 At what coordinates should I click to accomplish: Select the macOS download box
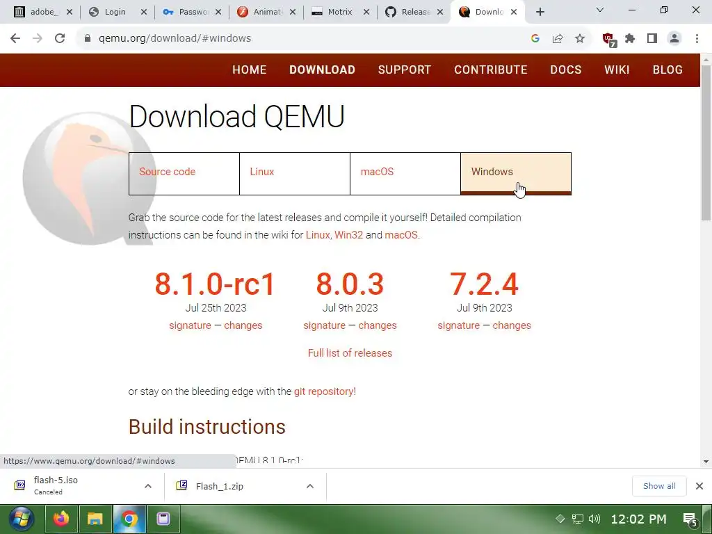pos(405,173)
